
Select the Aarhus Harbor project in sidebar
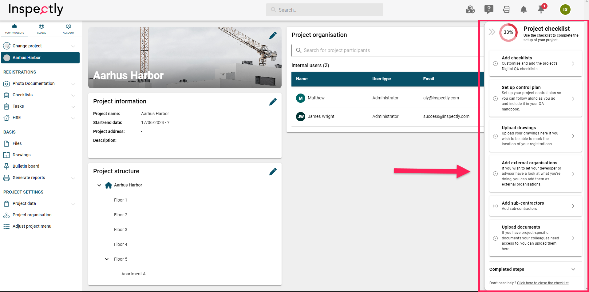(40, 58)
